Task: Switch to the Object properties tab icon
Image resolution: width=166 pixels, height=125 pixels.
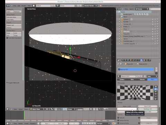Action: click(131, 60)
